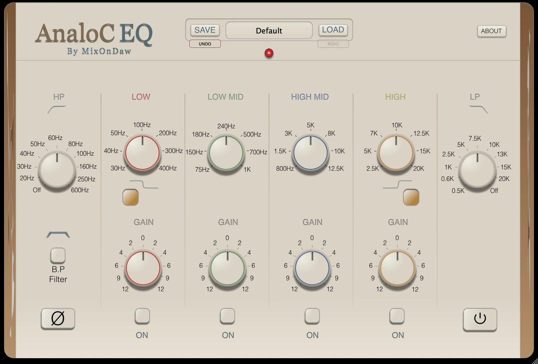Click the REDO button
Screen dimensions: 538x364
pyautogui.click(x=333, y=44)
